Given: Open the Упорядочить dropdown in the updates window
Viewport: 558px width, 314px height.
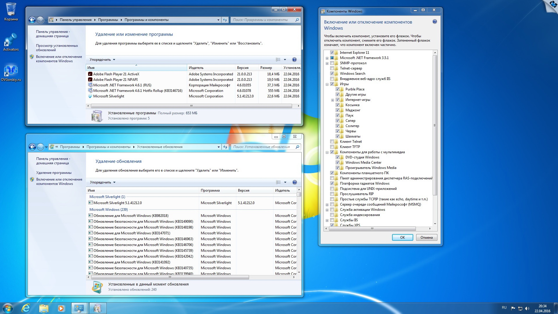Looking at the screenshot, I should (103, 182).
